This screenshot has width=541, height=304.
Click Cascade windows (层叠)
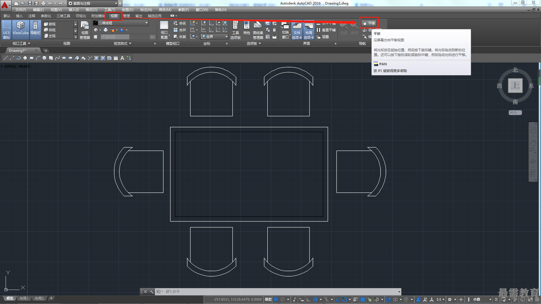click(323, 37)
